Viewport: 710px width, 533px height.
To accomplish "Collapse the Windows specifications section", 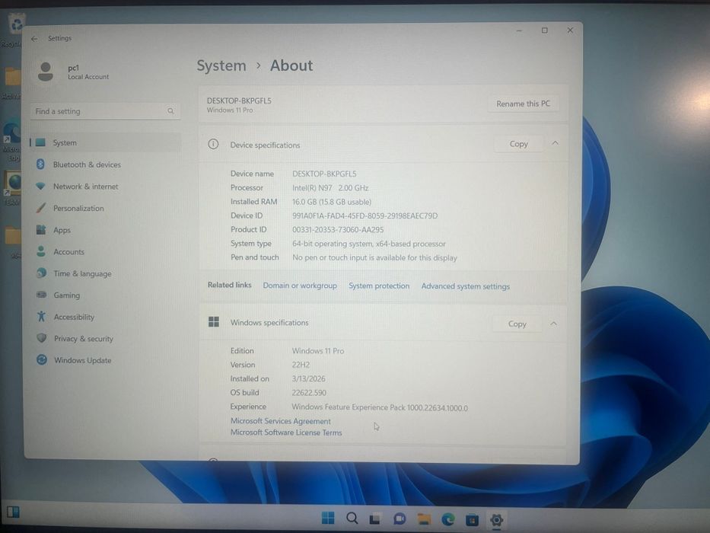I will click(554, 323).
